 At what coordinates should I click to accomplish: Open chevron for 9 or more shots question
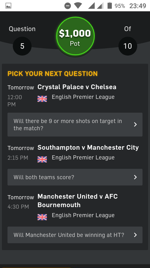click(135, 124)
